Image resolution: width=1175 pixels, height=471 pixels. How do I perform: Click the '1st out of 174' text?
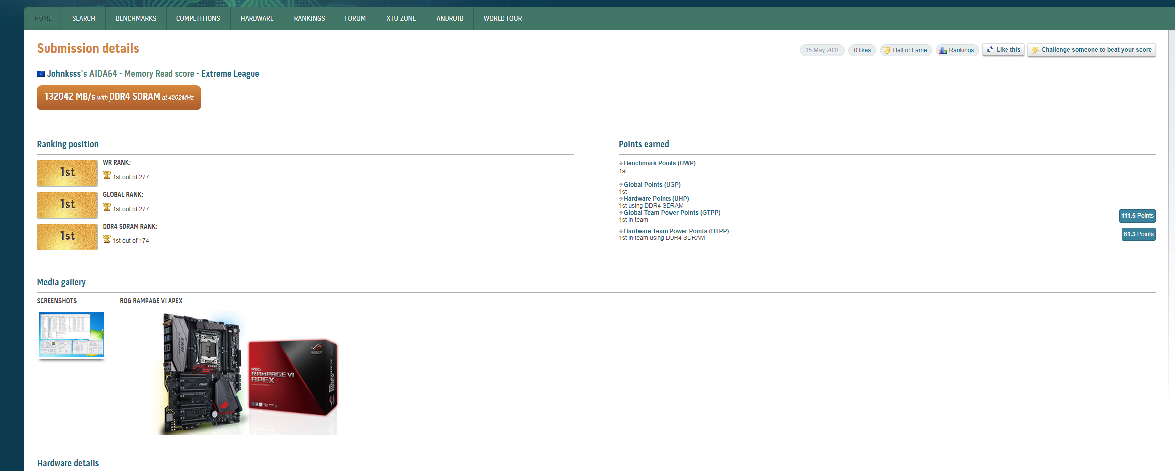[x=131, y=241]
